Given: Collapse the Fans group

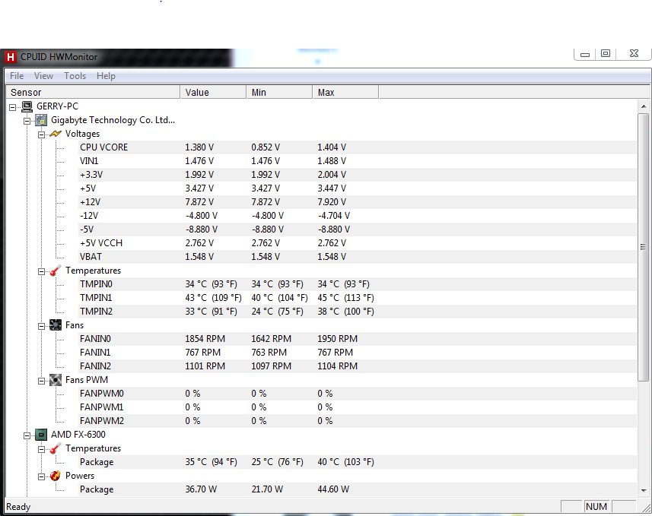Looking at the screenshot, I should [42, 326].
